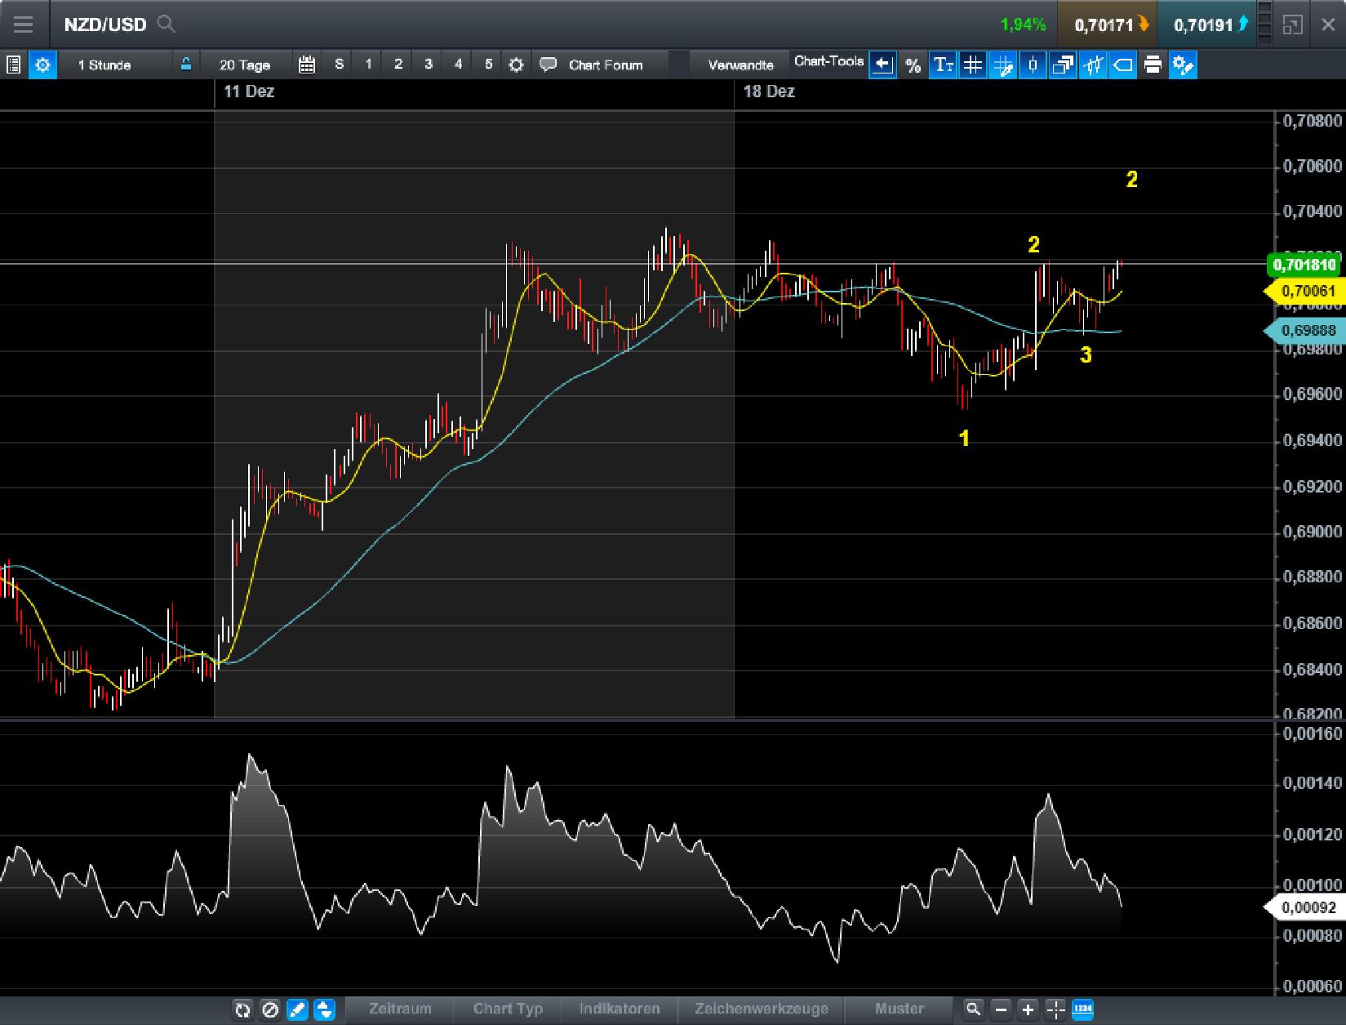Toggle the crosshair cursor icon near zoom controls
Image resolution: width=1346 pixels, height=1025 pixels.
click(1056, 1009)
